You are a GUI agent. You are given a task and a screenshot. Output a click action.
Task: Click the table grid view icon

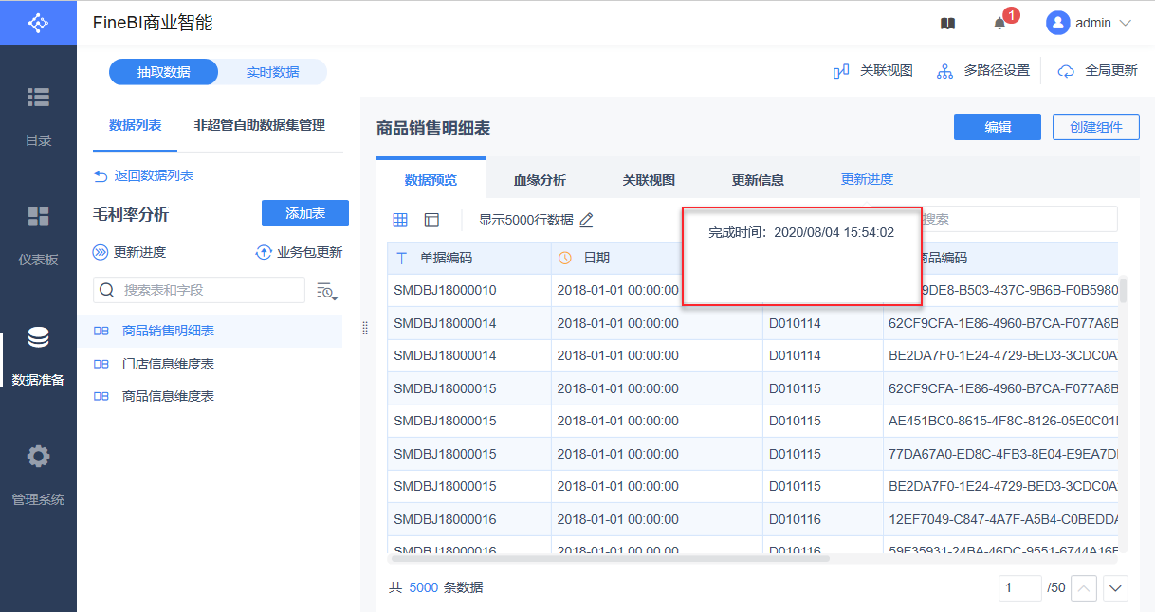(x=400, y=220)
